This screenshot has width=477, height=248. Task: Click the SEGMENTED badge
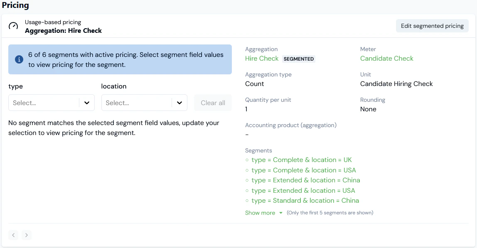[x=298, y=59]
